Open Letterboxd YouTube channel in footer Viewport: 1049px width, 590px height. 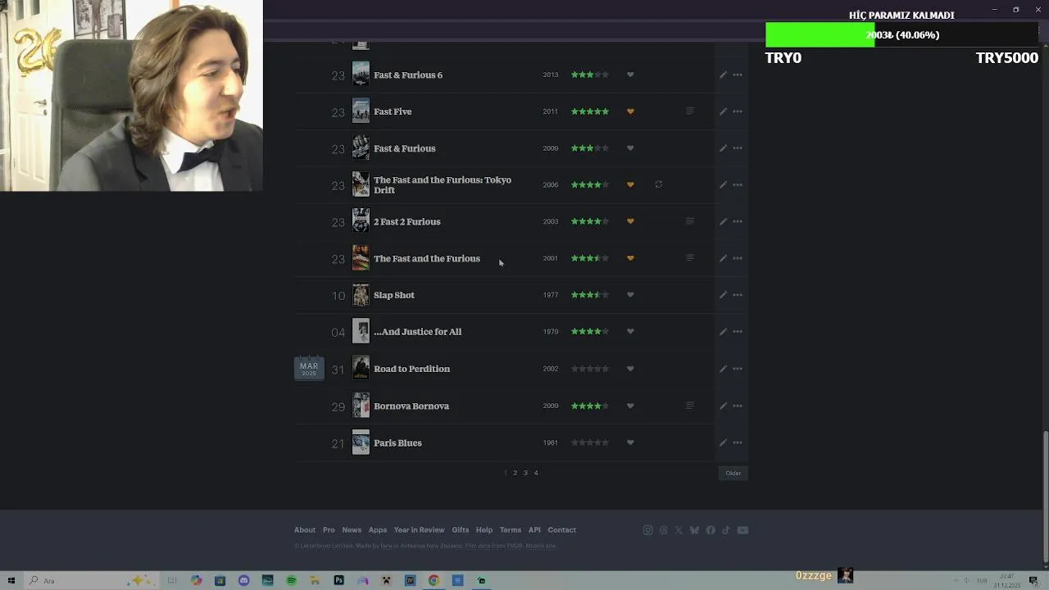[742, 530]
